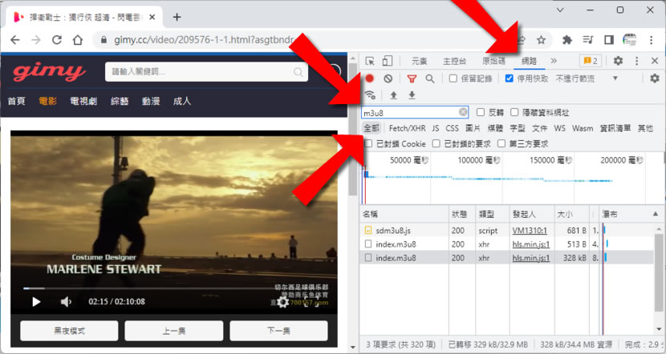Switch to 元素 Elements tab
The image size is (666, 354).
(419, 61)
